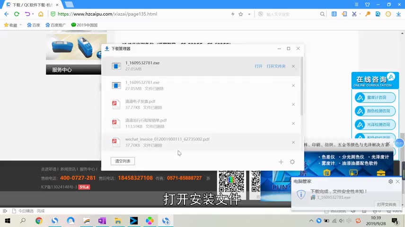Remove the first 1_1609532781.exe entry with X

(293, 66)
